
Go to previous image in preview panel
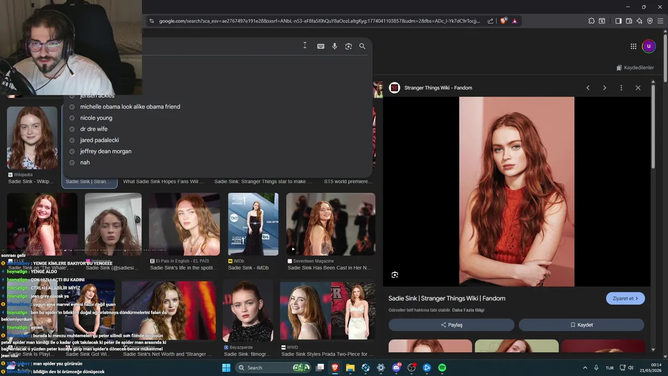[x=588, y=88]
